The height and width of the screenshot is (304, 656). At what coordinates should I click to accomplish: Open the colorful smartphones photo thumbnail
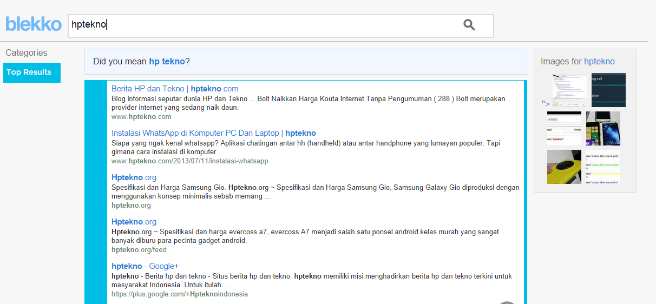(603, 128)
